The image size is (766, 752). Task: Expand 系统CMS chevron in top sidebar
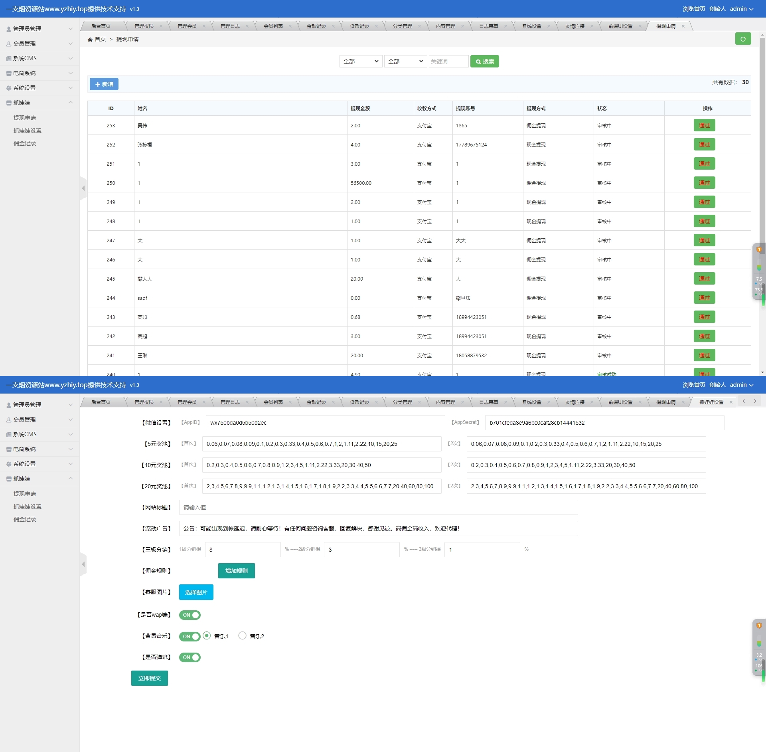coord(71,58)
